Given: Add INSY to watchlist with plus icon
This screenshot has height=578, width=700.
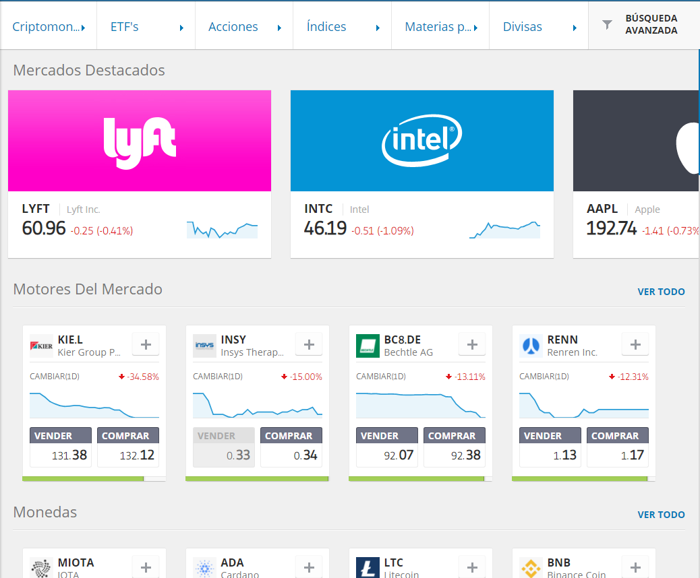Looking at the screenshot, I should [x=309, y=344].
